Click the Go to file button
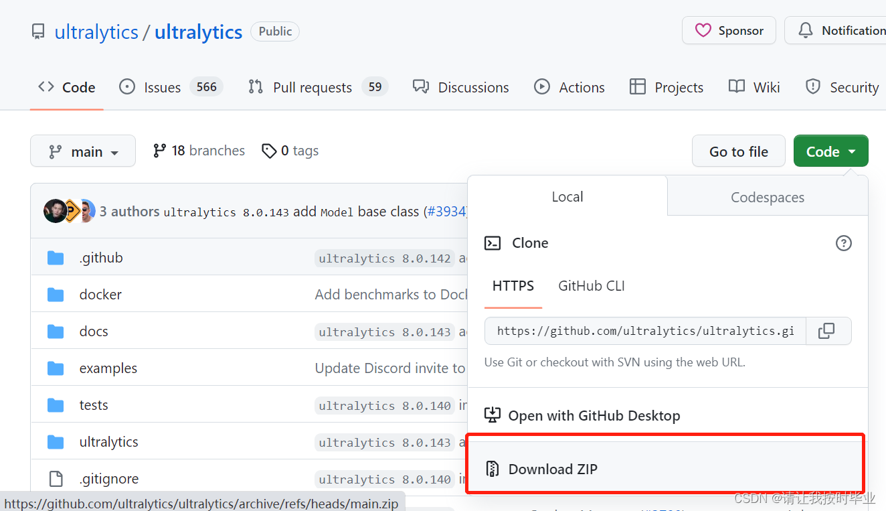 (x=739, y=151)
